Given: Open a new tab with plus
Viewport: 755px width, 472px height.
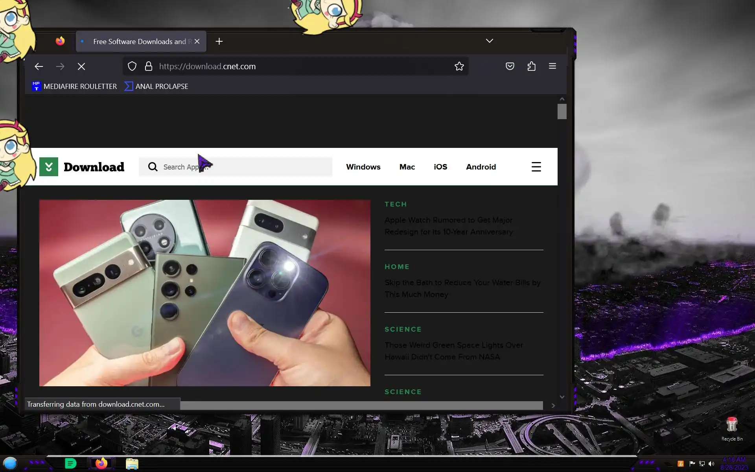Looking at the screenshot, I should point(219,41).
